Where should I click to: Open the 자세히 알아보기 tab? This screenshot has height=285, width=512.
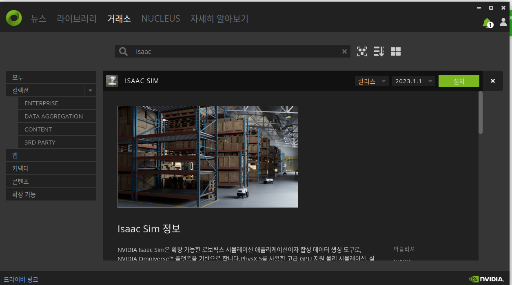coord(219,19)
